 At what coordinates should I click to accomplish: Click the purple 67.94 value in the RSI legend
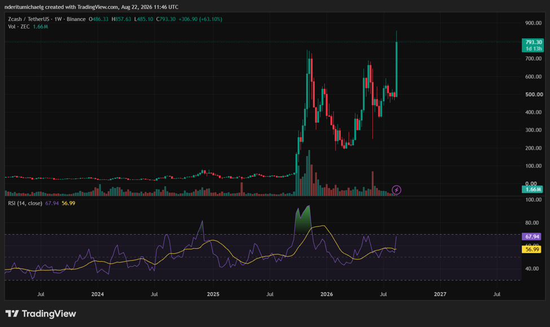click(52, 203)
